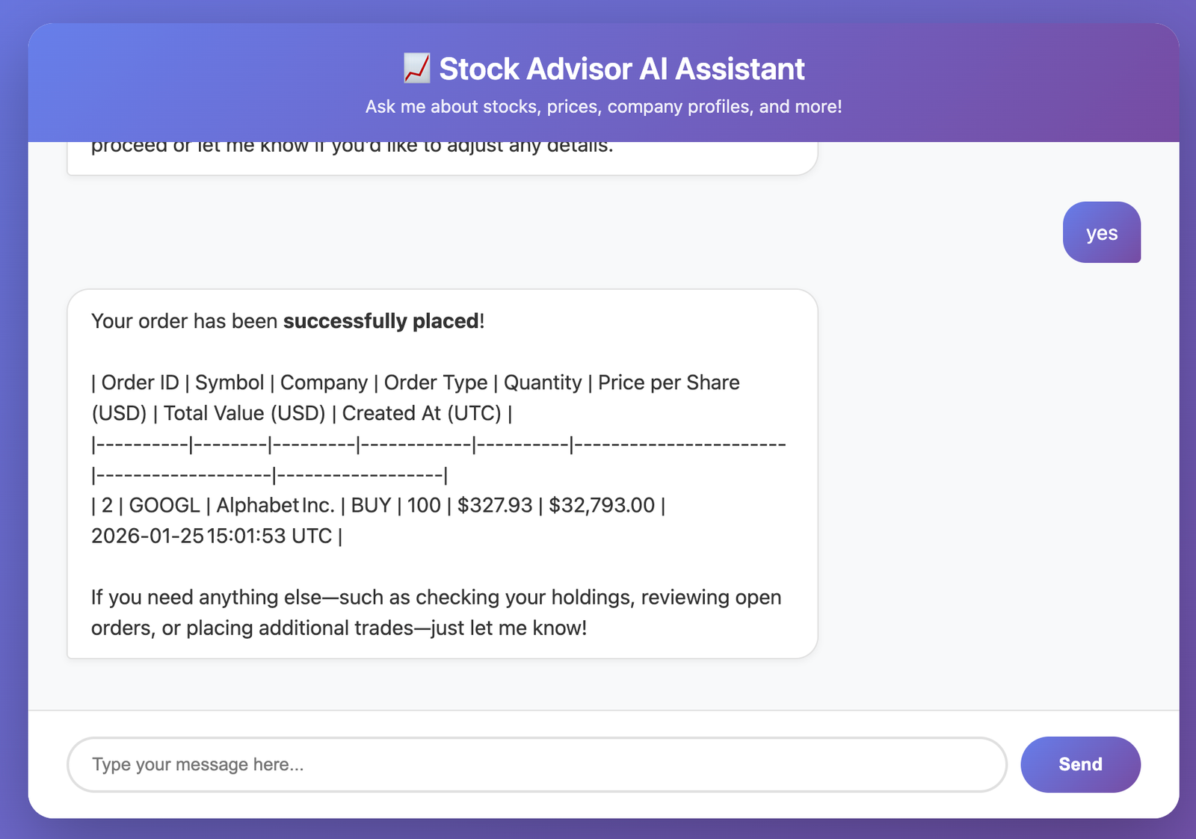Click the $32,793.00 total value
1196x839 pixels.
click(x=602, y=505)
